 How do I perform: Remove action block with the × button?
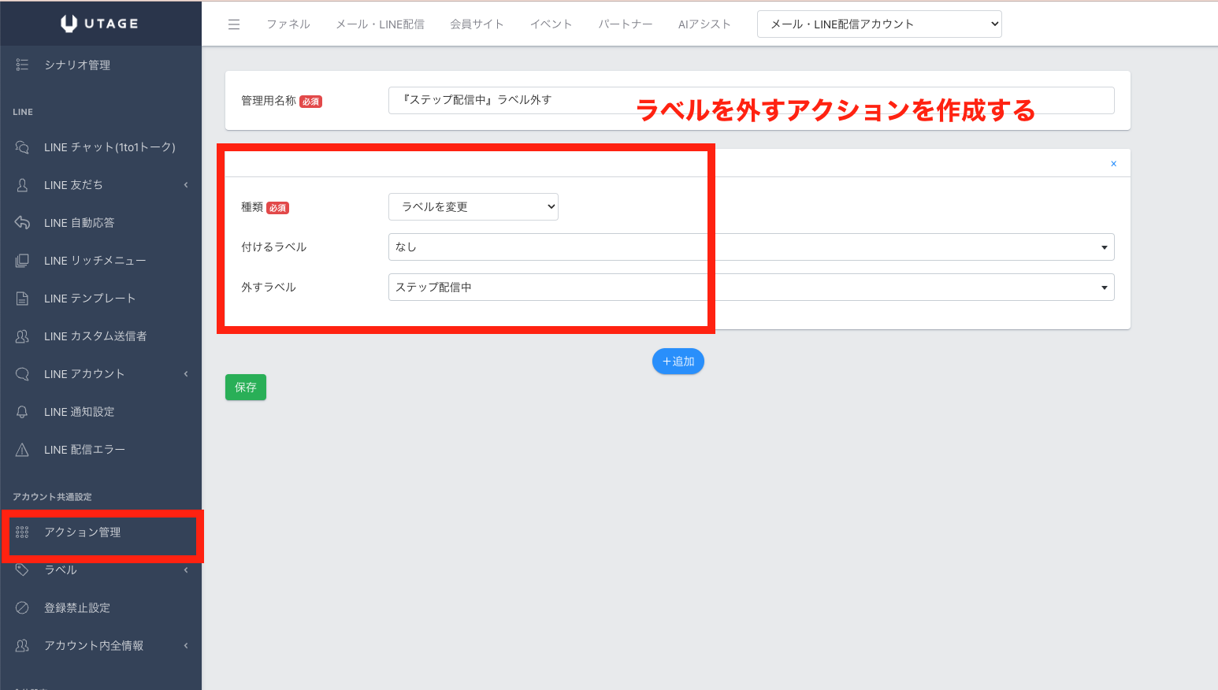pos(1113,164)
